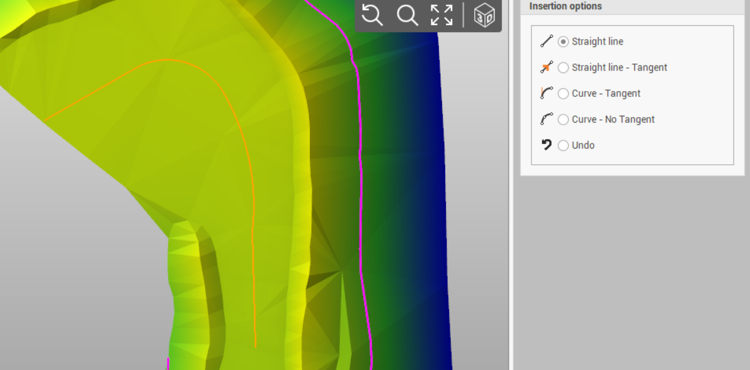This screenshot has height=370, width=750.
Task: Choose the Curve - Tangent radio button
Action: pyautogui.click(x=563, y=93)
